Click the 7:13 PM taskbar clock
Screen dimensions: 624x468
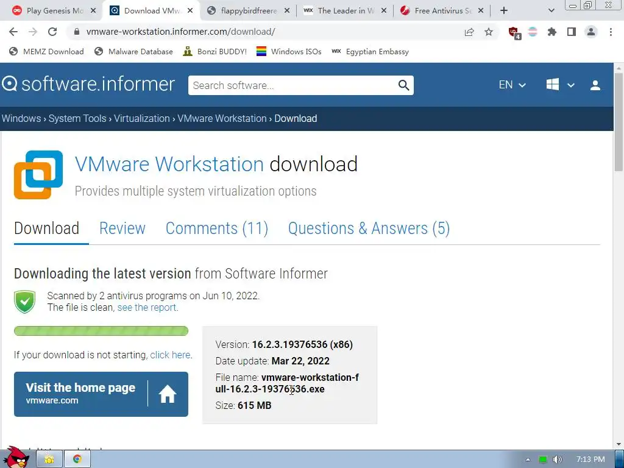pyautogui.click(x=590, y=459)
